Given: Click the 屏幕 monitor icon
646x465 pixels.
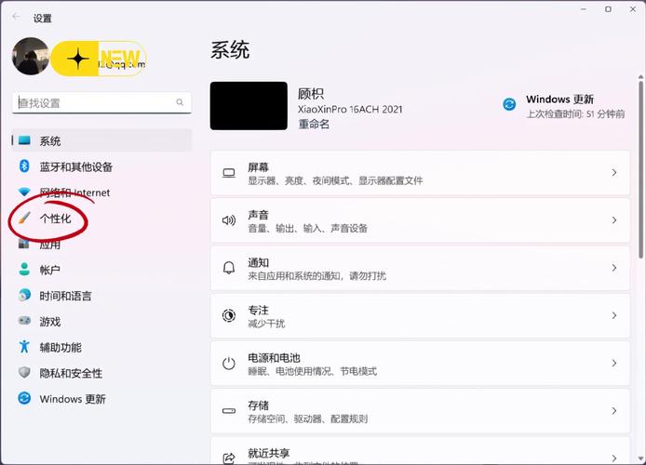Looking at the screenshot, I should click(x=229, y=173).
